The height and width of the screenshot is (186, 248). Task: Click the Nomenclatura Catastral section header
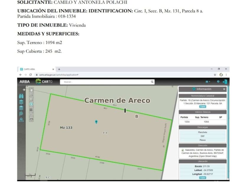203,96
